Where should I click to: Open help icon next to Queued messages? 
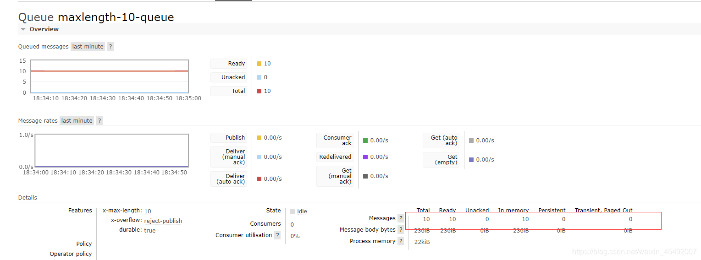tap(110, 47)
